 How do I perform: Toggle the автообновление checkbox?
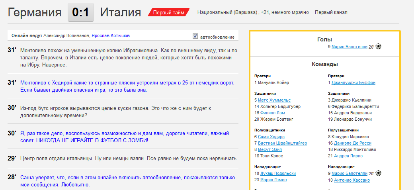195,36
